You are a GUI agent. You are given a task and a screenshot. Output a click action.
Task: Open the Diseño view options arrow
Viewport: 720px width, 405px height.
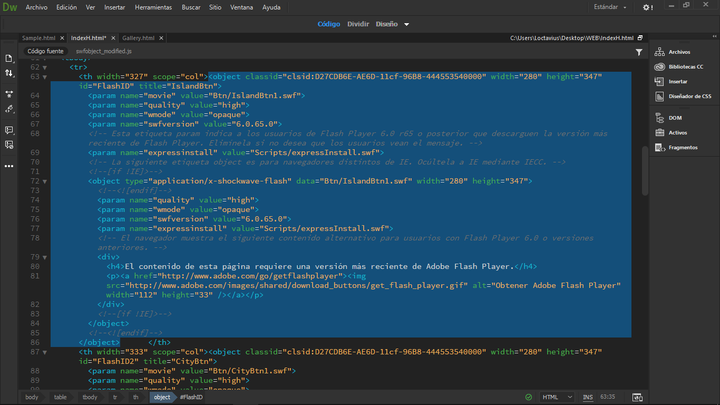point(406,24)
